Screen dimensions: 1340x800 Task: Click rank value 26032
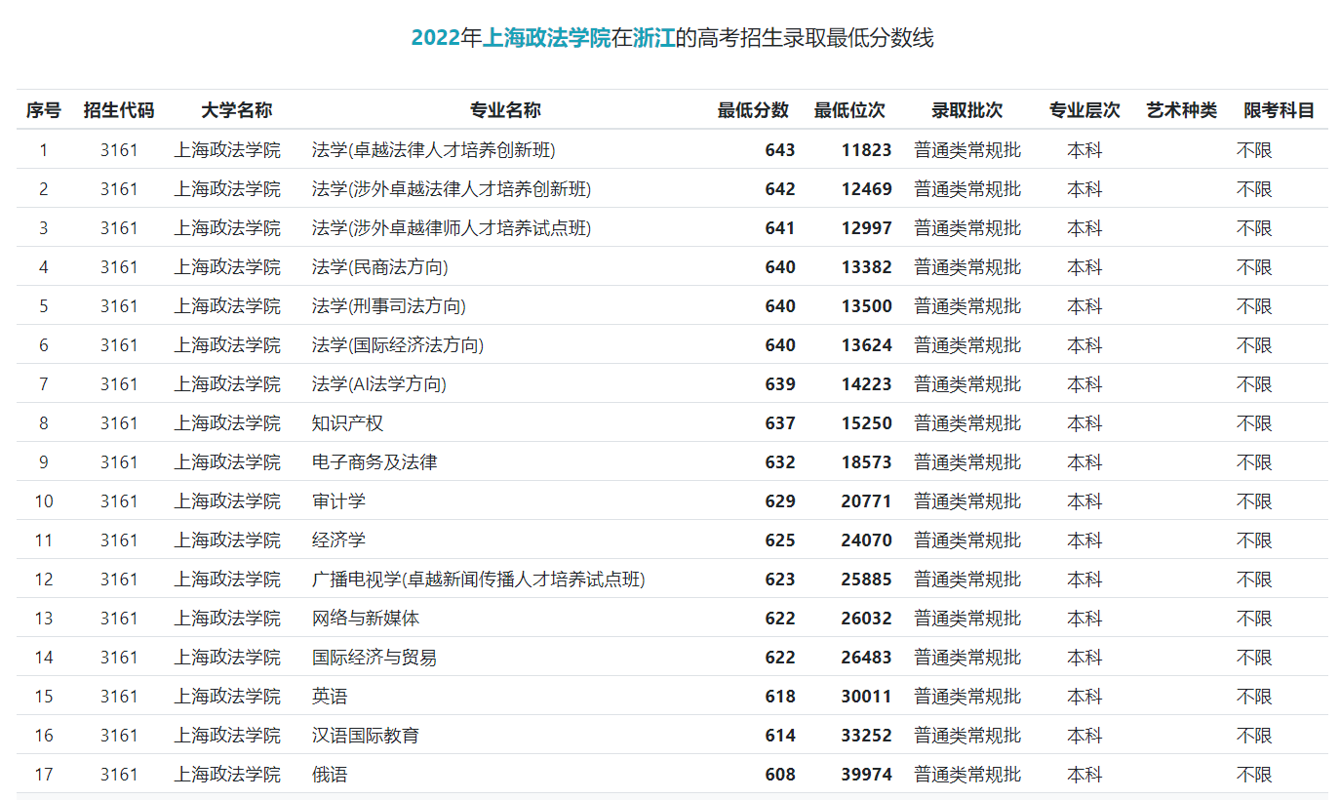click(867, 619)
